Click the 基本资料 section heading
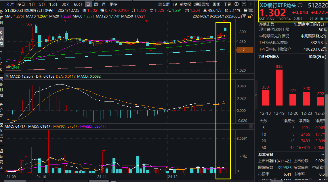 (266, 155)
